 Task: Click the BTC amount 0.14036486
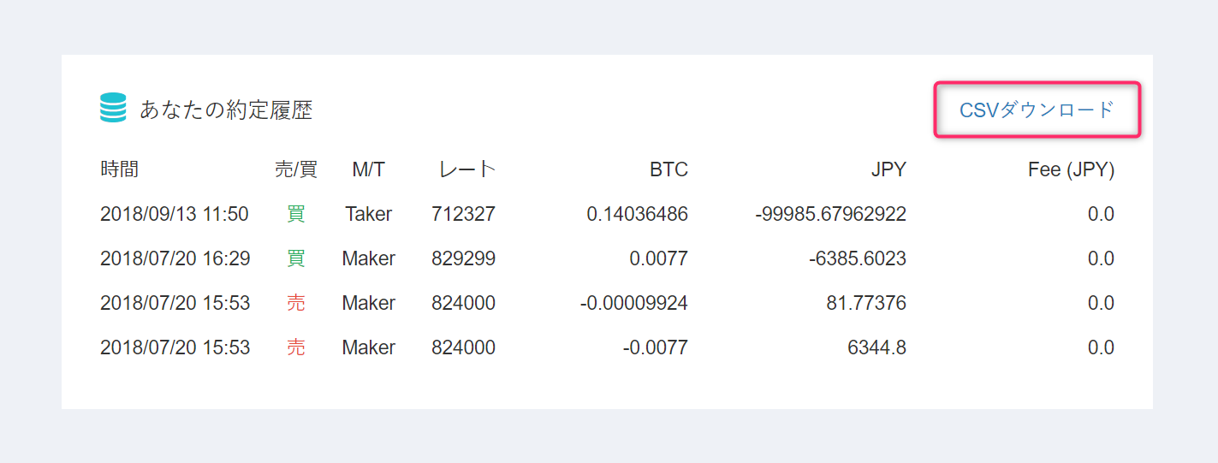pyautogui.click(x=637, y=214)
